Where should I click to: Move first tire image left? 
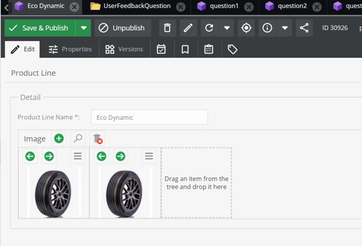30,156
